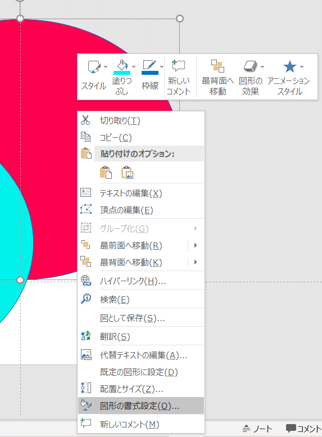The width and height of the screenshot is (322, 437).
Task: Expand the 塗りつぶし color dropdown arrow
Action: pyautogui.click(x=134, y=66)
